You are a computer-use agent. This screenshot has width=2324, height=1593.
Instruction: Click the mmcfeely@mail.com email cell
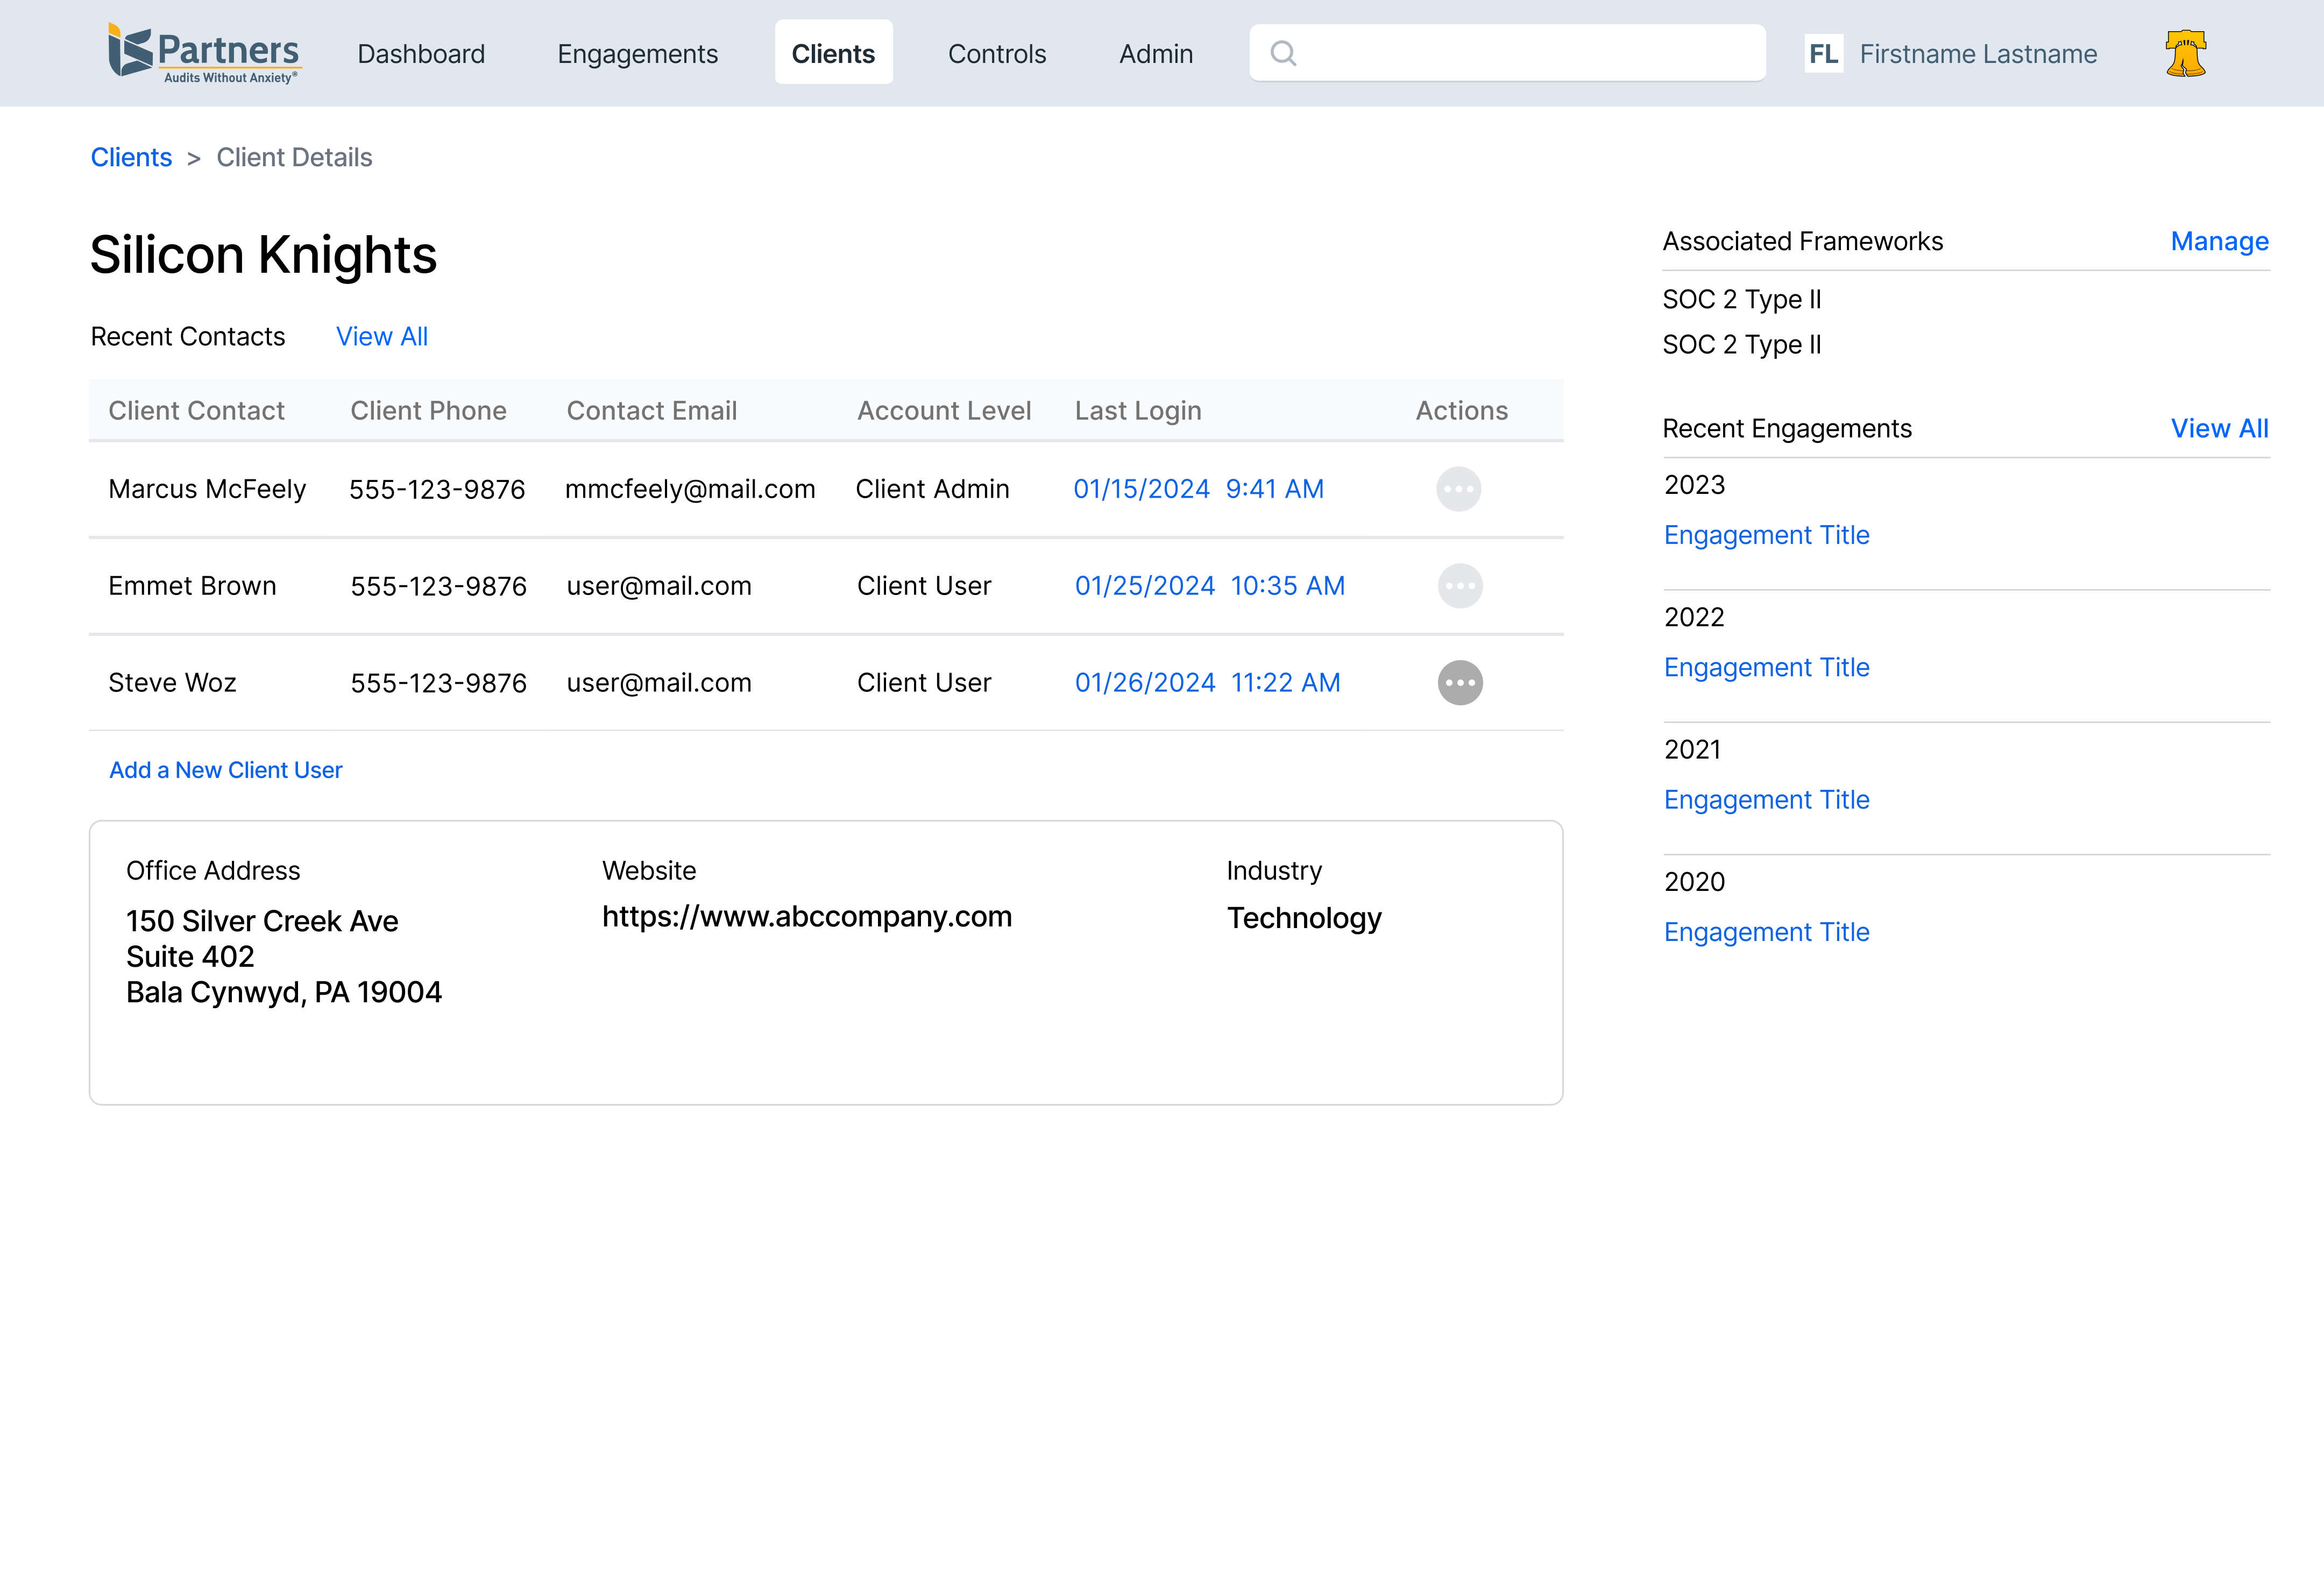(690, 489)
